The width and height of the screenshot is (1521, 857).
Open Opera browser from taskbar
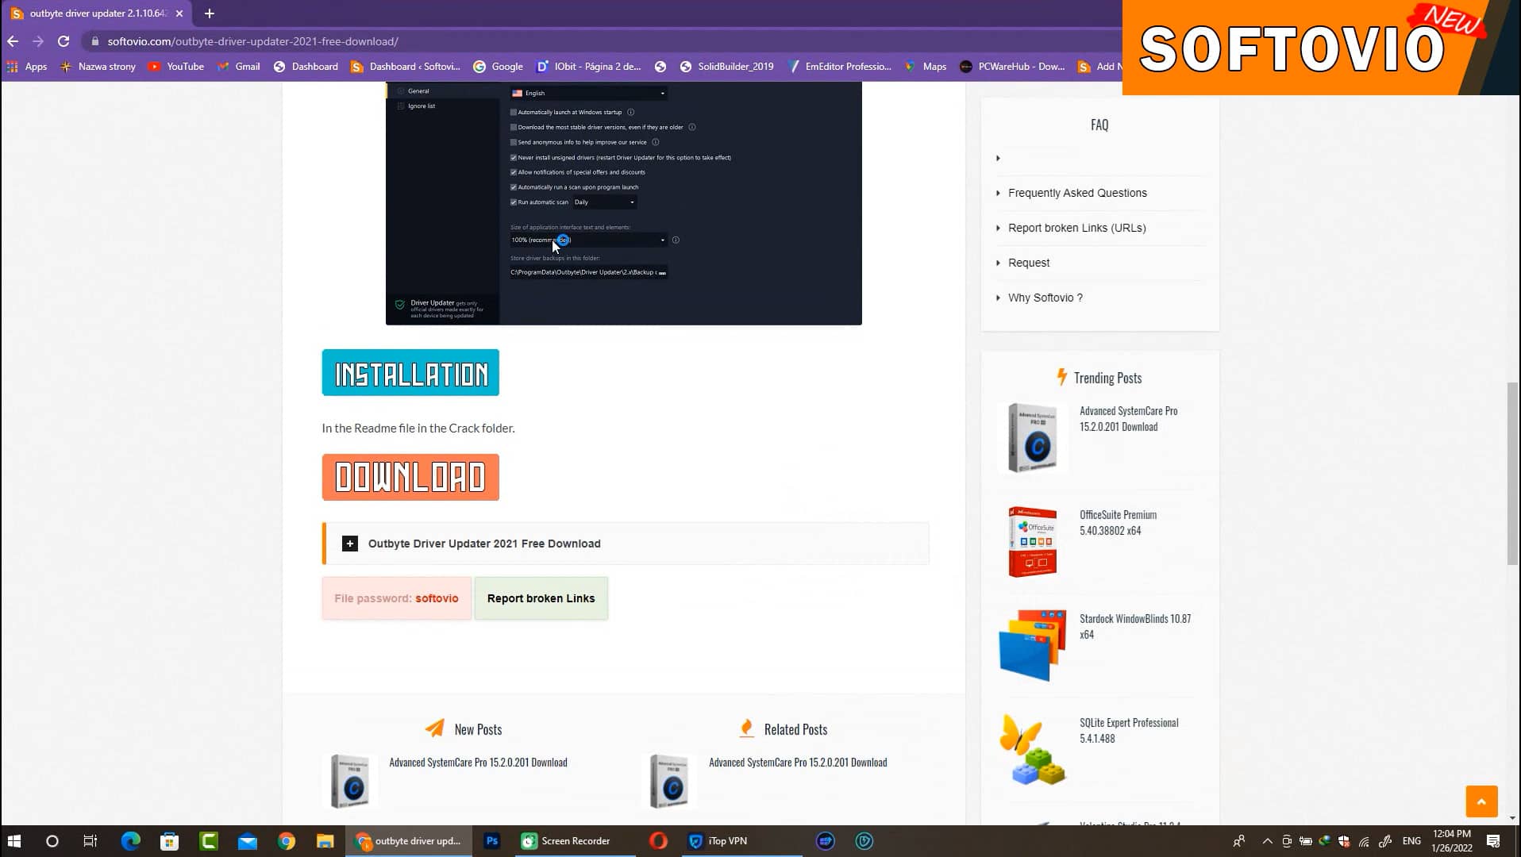point(658,841)
